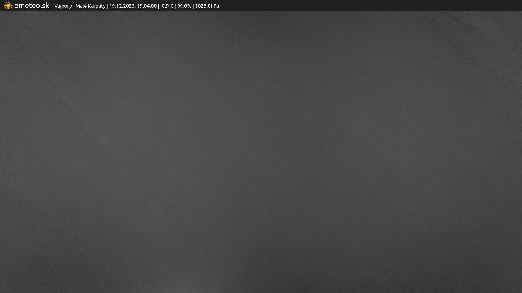Click the comma after the date
Viewport: 522px width, 293px height.
tap(135, 7)
